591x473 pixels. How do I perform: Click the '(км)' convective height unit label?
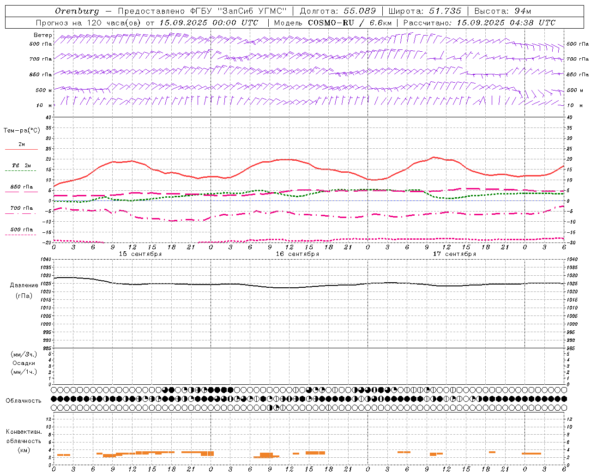click(x=24, y=450)
